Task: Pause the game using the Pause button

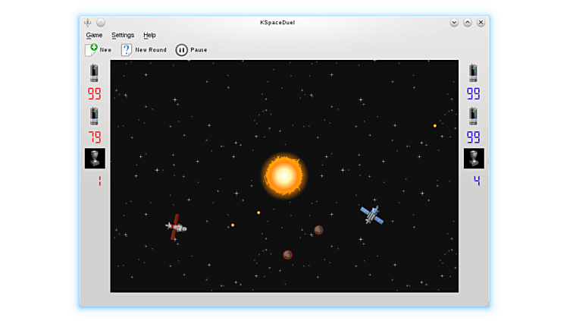Action: (x=182, y=50)
